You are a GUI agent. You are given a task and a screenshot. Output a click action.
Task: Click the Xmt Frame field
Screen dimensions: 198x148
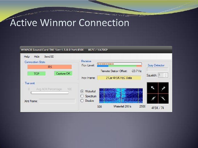point(57,101)
